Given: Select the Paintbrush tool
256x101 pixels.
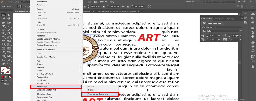Looking at the screenshot, I should pos(9,30).
